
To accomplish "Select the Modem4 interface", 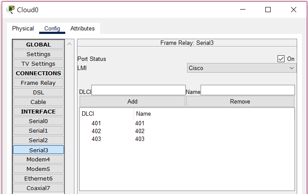I will (38, 160).
